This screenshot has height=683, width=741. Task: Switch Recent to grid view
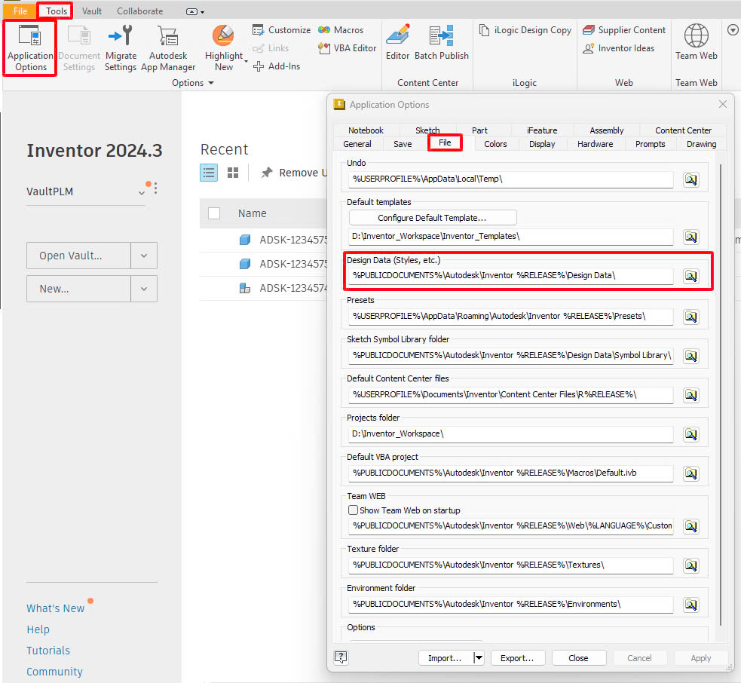coord(232,173)
